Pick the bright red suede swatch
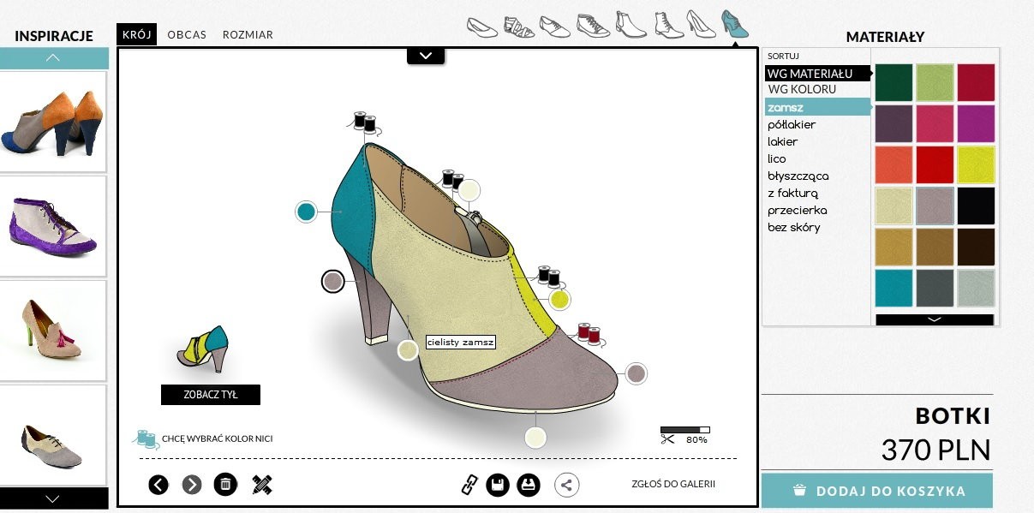The width and height of the screenshot is (1034, 513). pyautogui.click(x=935, y=165)
